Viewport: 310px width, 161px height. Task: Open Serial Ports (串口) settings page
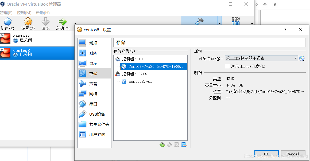tap(95, 104)
